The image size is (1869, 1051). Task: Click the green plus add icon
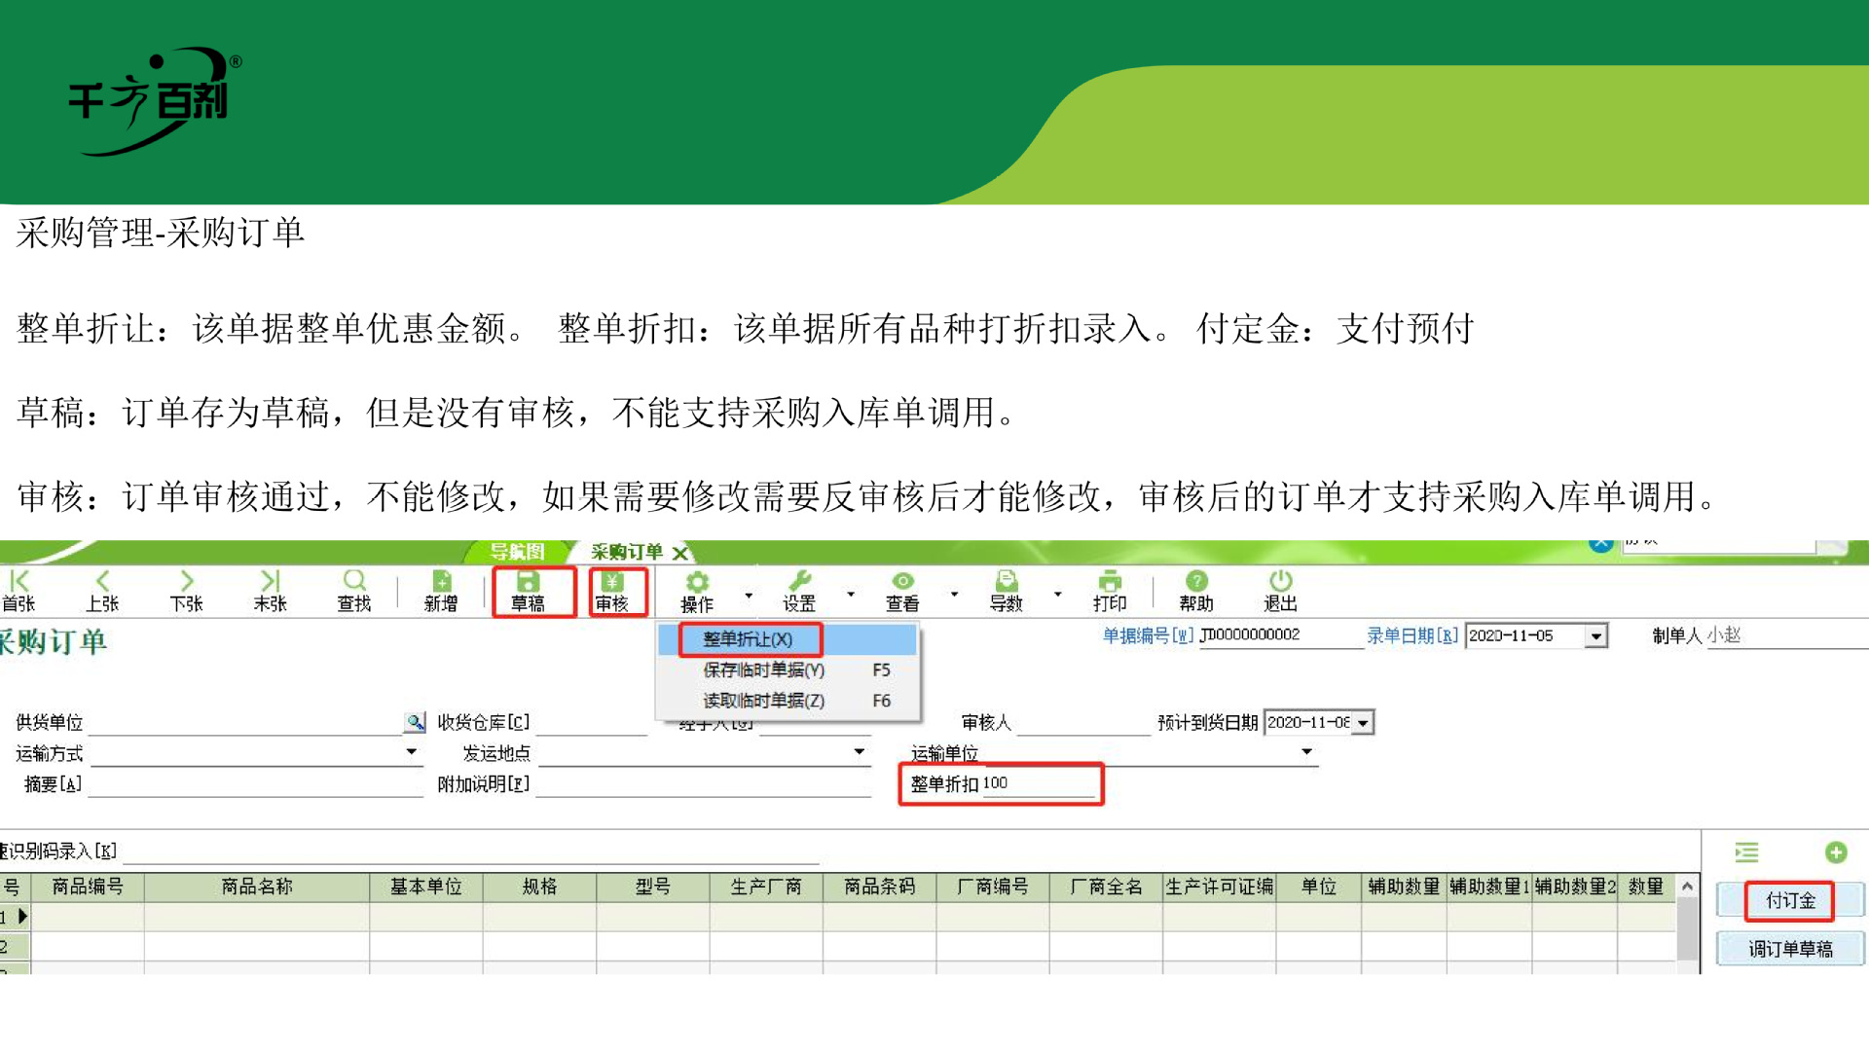pos(1836,852)
